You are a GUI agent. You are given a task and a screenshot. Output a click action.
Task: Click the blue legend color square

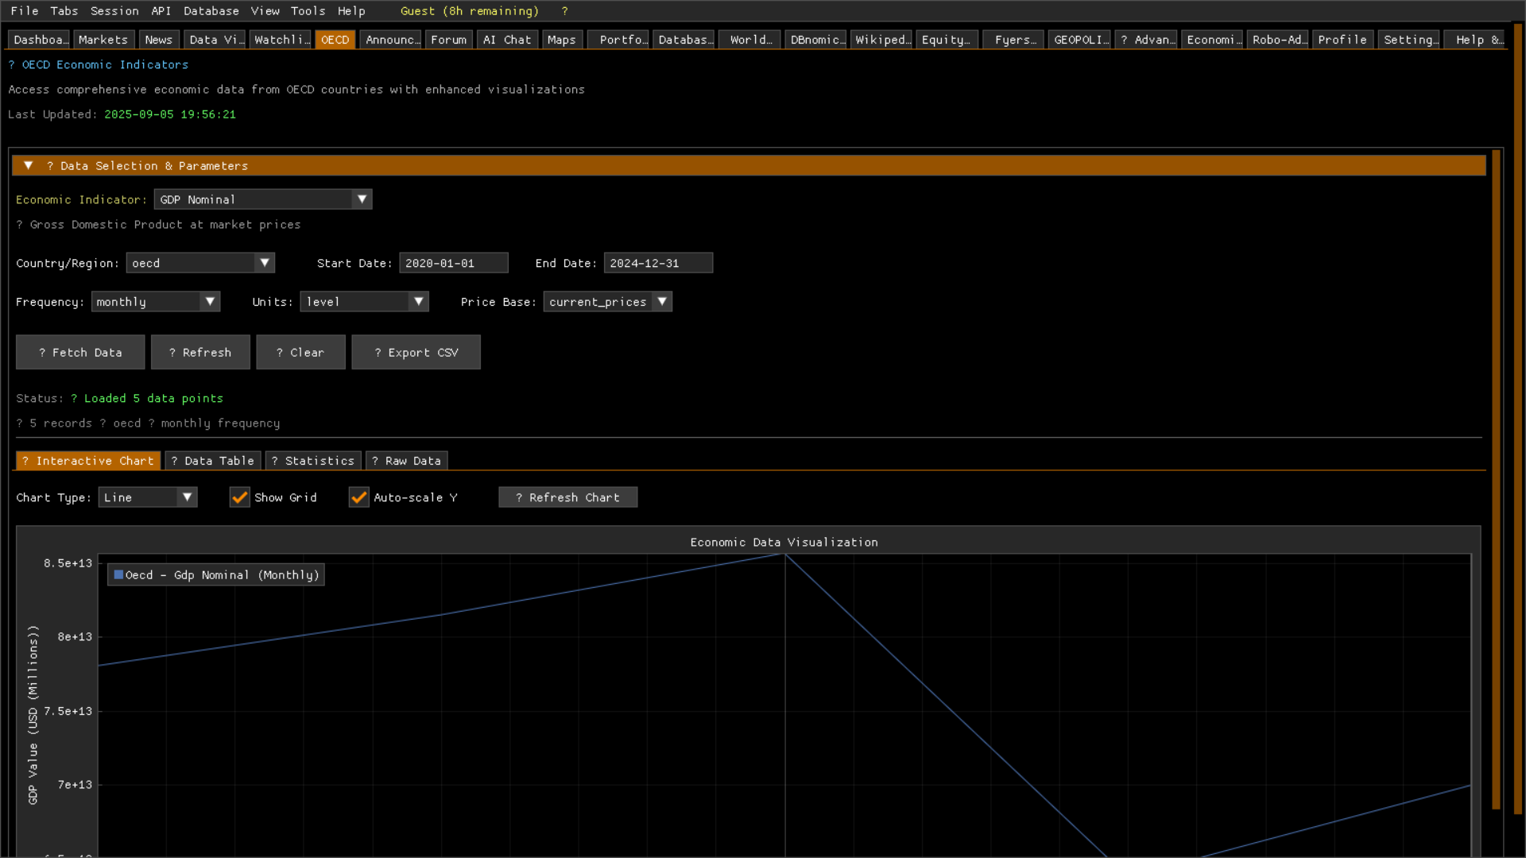[118, 574]
